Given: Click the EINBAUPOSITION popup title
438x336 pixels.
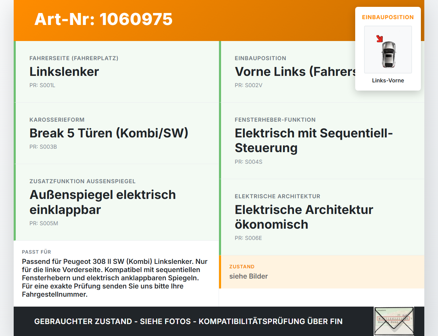Looking at the screenshot, I should (x=388, y=17).
